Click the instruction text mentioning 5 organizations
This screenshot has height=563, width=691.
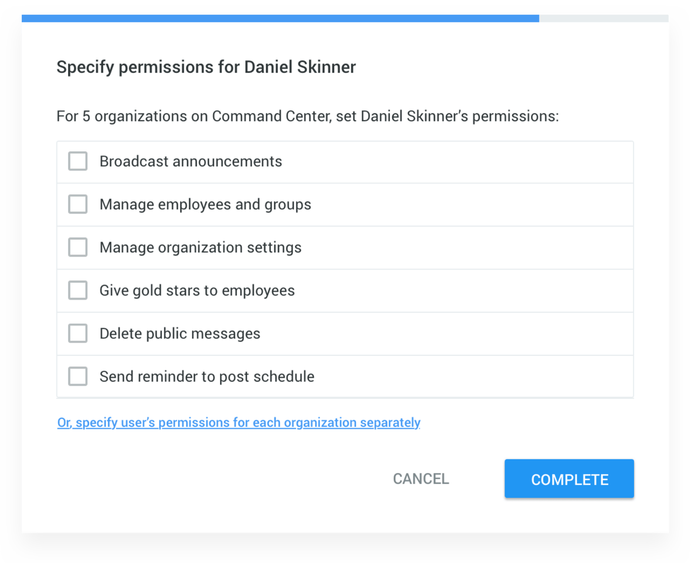307,116
